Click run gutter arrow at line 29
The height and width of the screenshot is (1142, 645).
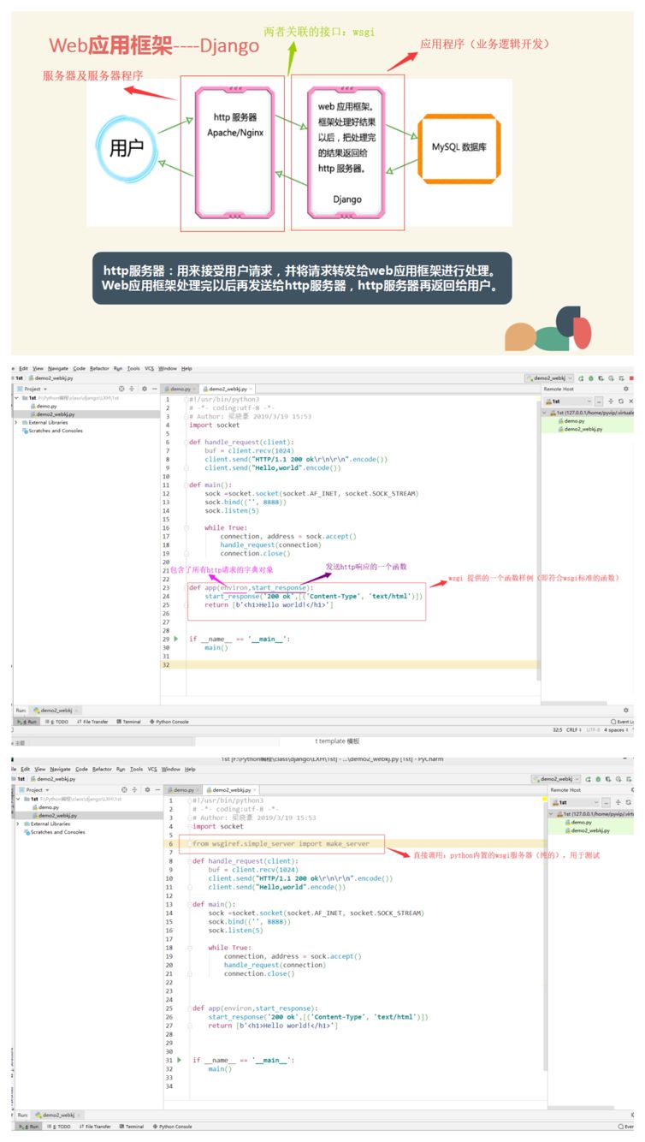click(176, 639)
